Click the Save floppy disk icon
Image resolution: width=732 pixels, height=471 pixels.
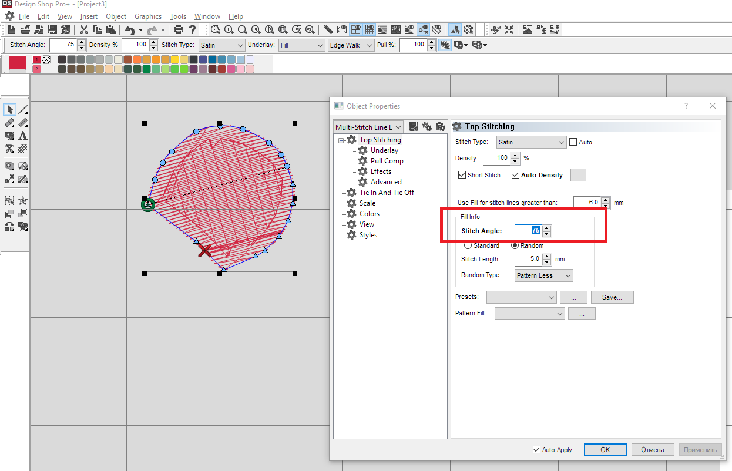[x=52, y=29]
